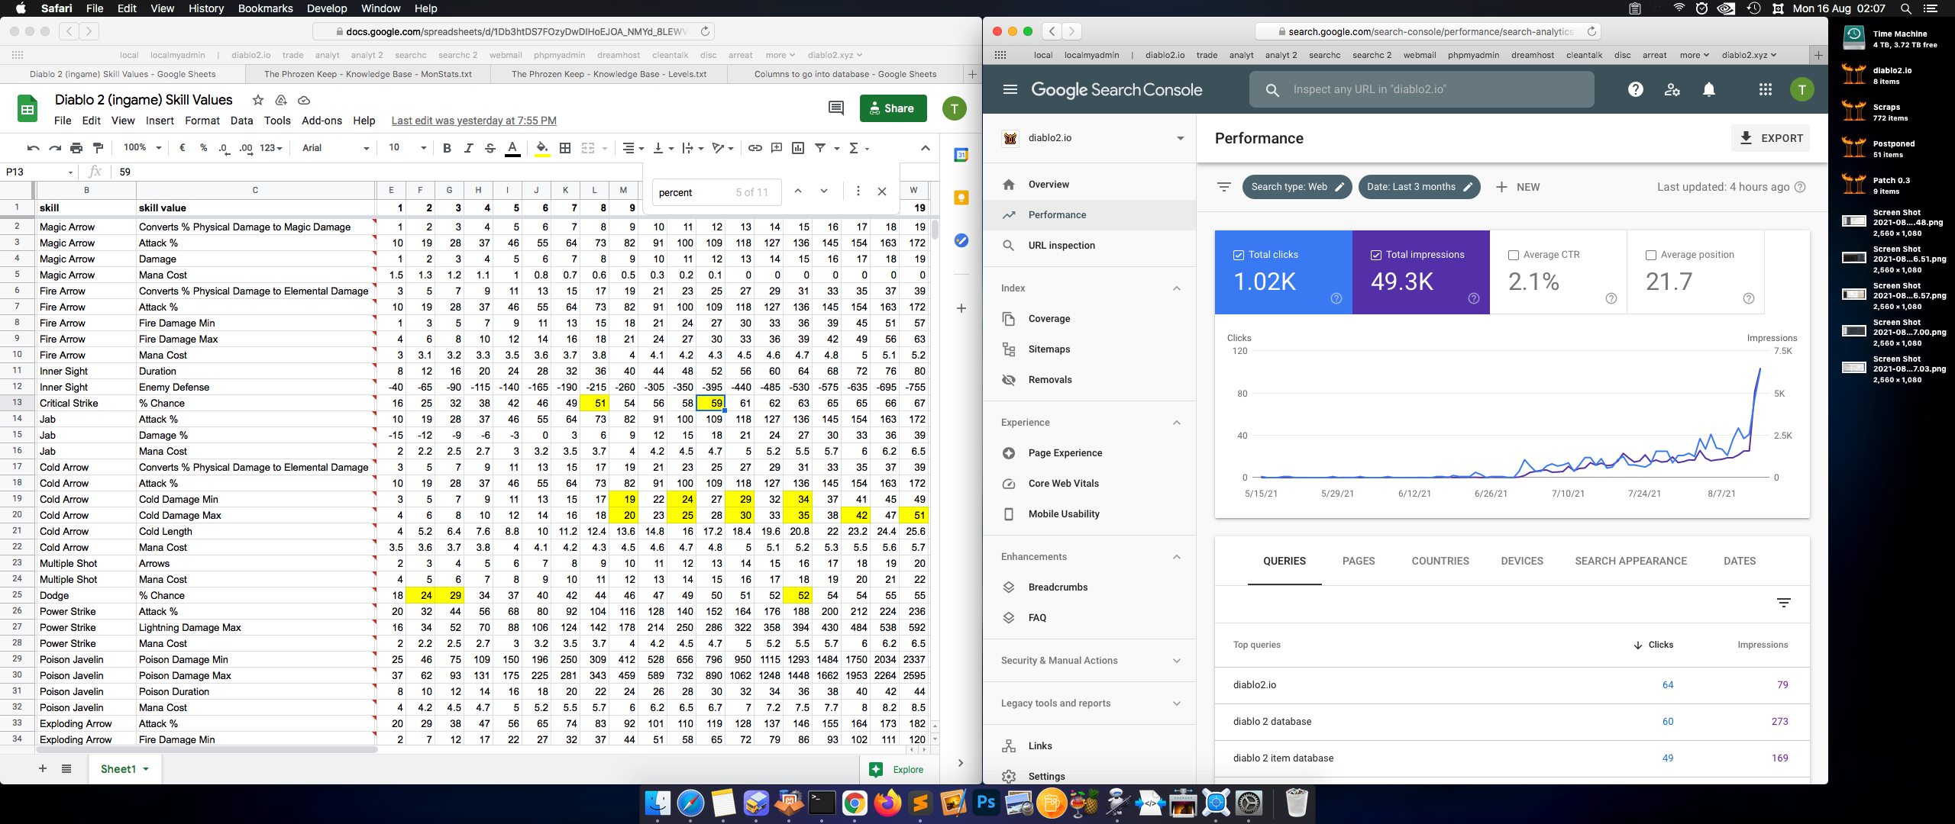Image resolution: width=1955 pixels, height=824 pixels.
Task: Collapse the Index section
Action: pos(1177,288)
